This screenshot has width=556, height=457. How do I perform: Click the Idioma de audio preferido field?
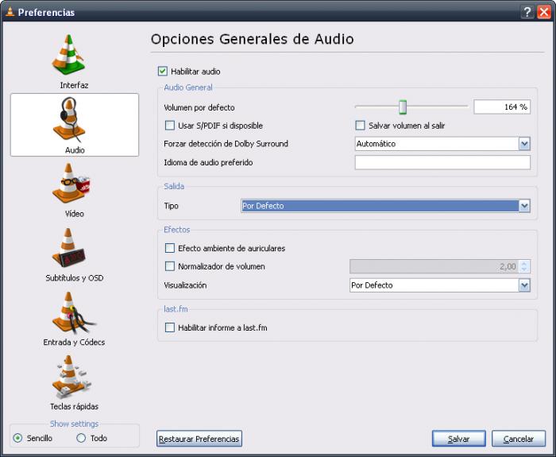tap(442, 162)
